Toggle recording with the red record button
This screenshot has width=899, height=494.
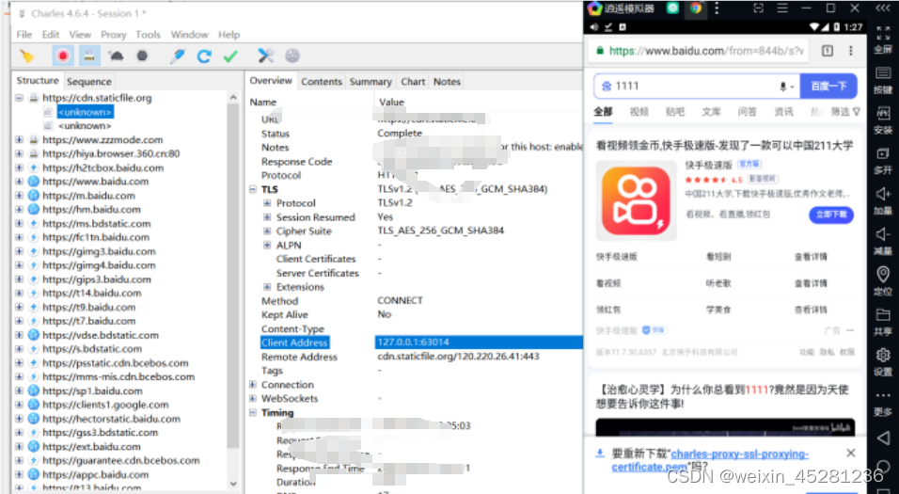coord(62,56)
